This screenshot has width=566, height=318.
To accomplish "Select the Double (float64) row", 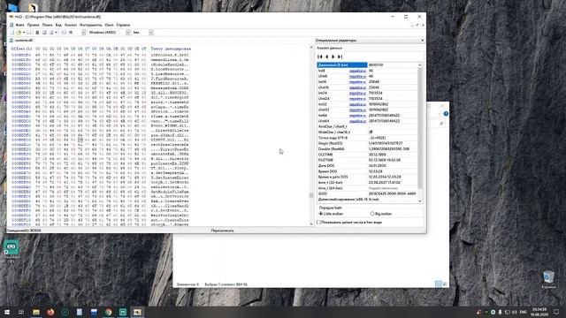I will [x=368, y=149].
